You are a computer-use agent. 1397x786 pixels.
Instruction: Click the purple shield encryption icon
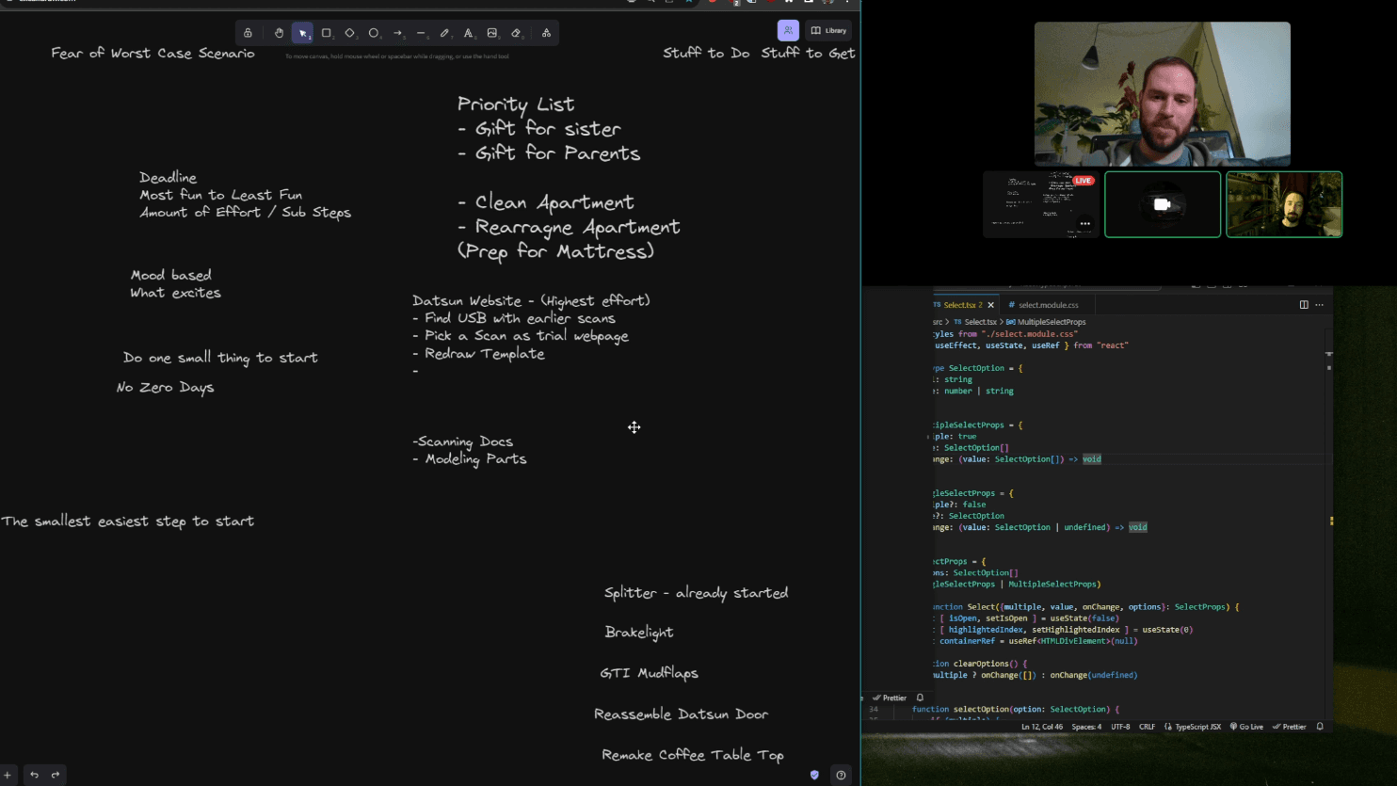pyautogui.click(x=814, y=775)
